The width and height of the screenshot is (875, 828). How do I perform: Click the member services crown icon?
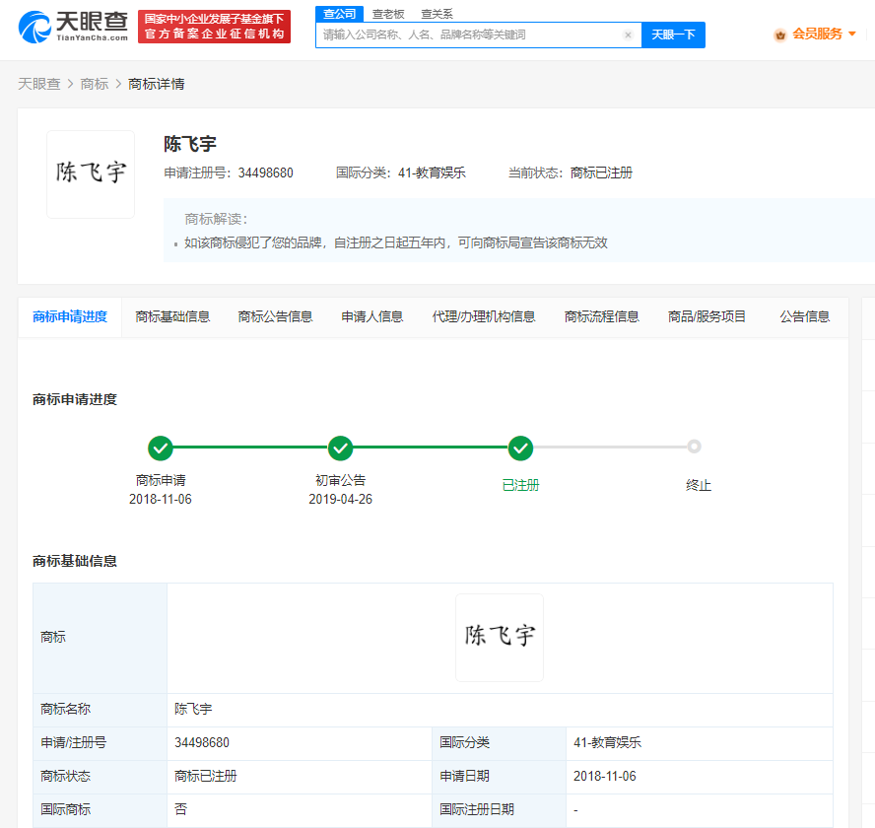coord(780,34)
